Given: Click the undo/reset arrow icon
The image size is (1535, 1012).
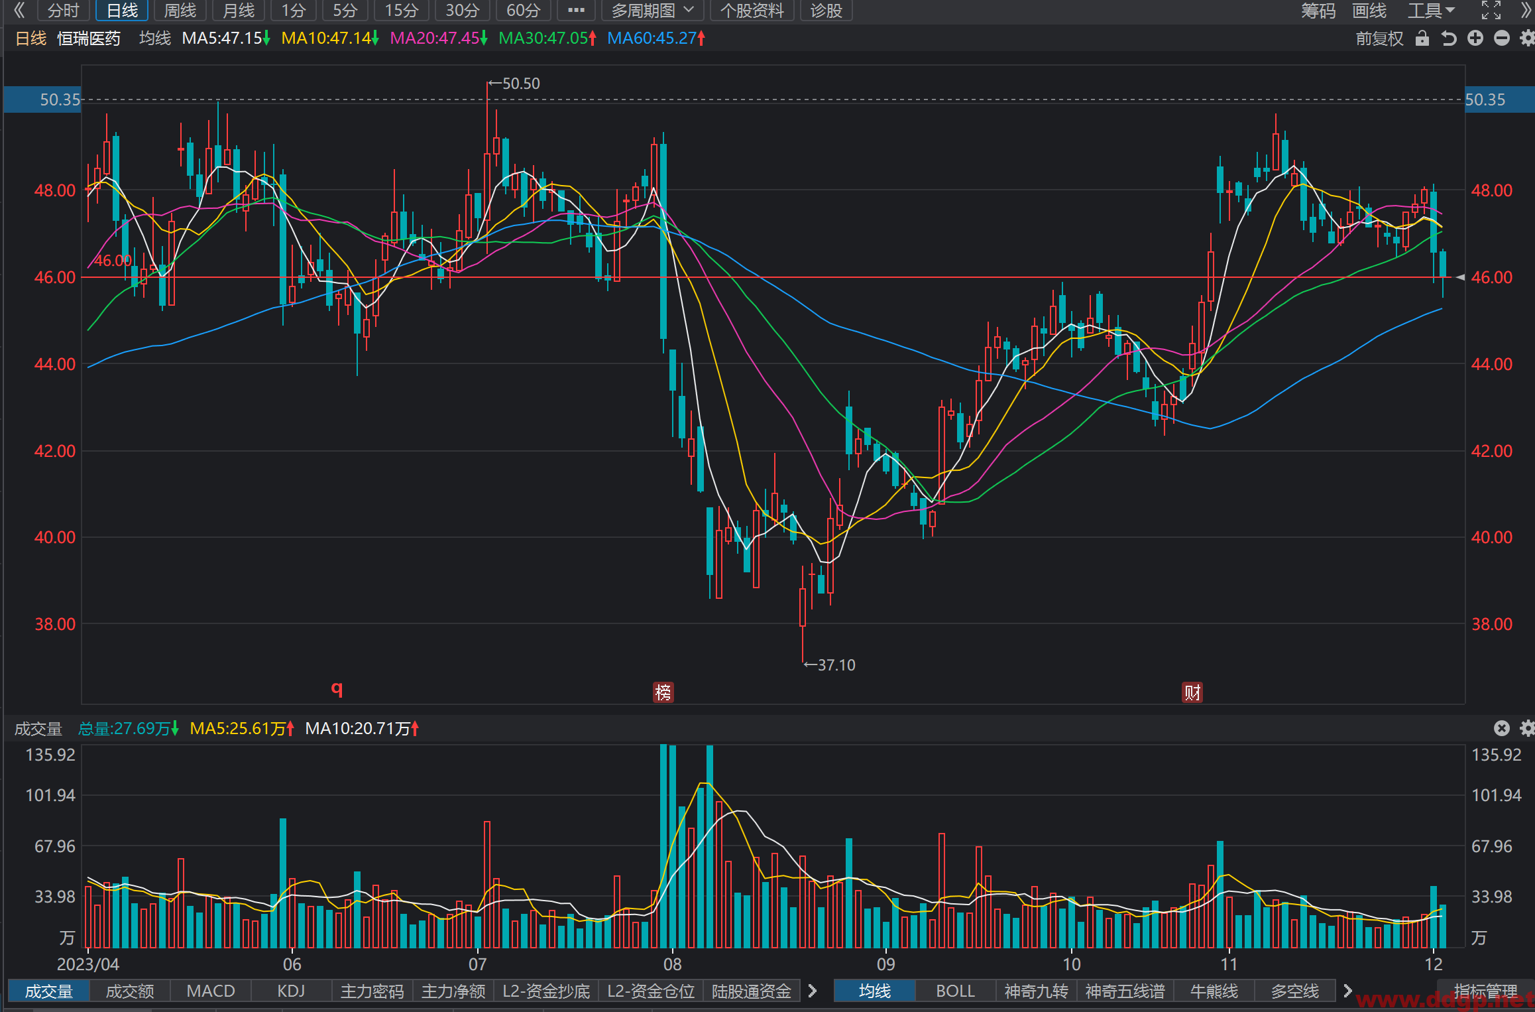Looking at the screenshot, I should pyautogui.click(x=1449, y=38).
